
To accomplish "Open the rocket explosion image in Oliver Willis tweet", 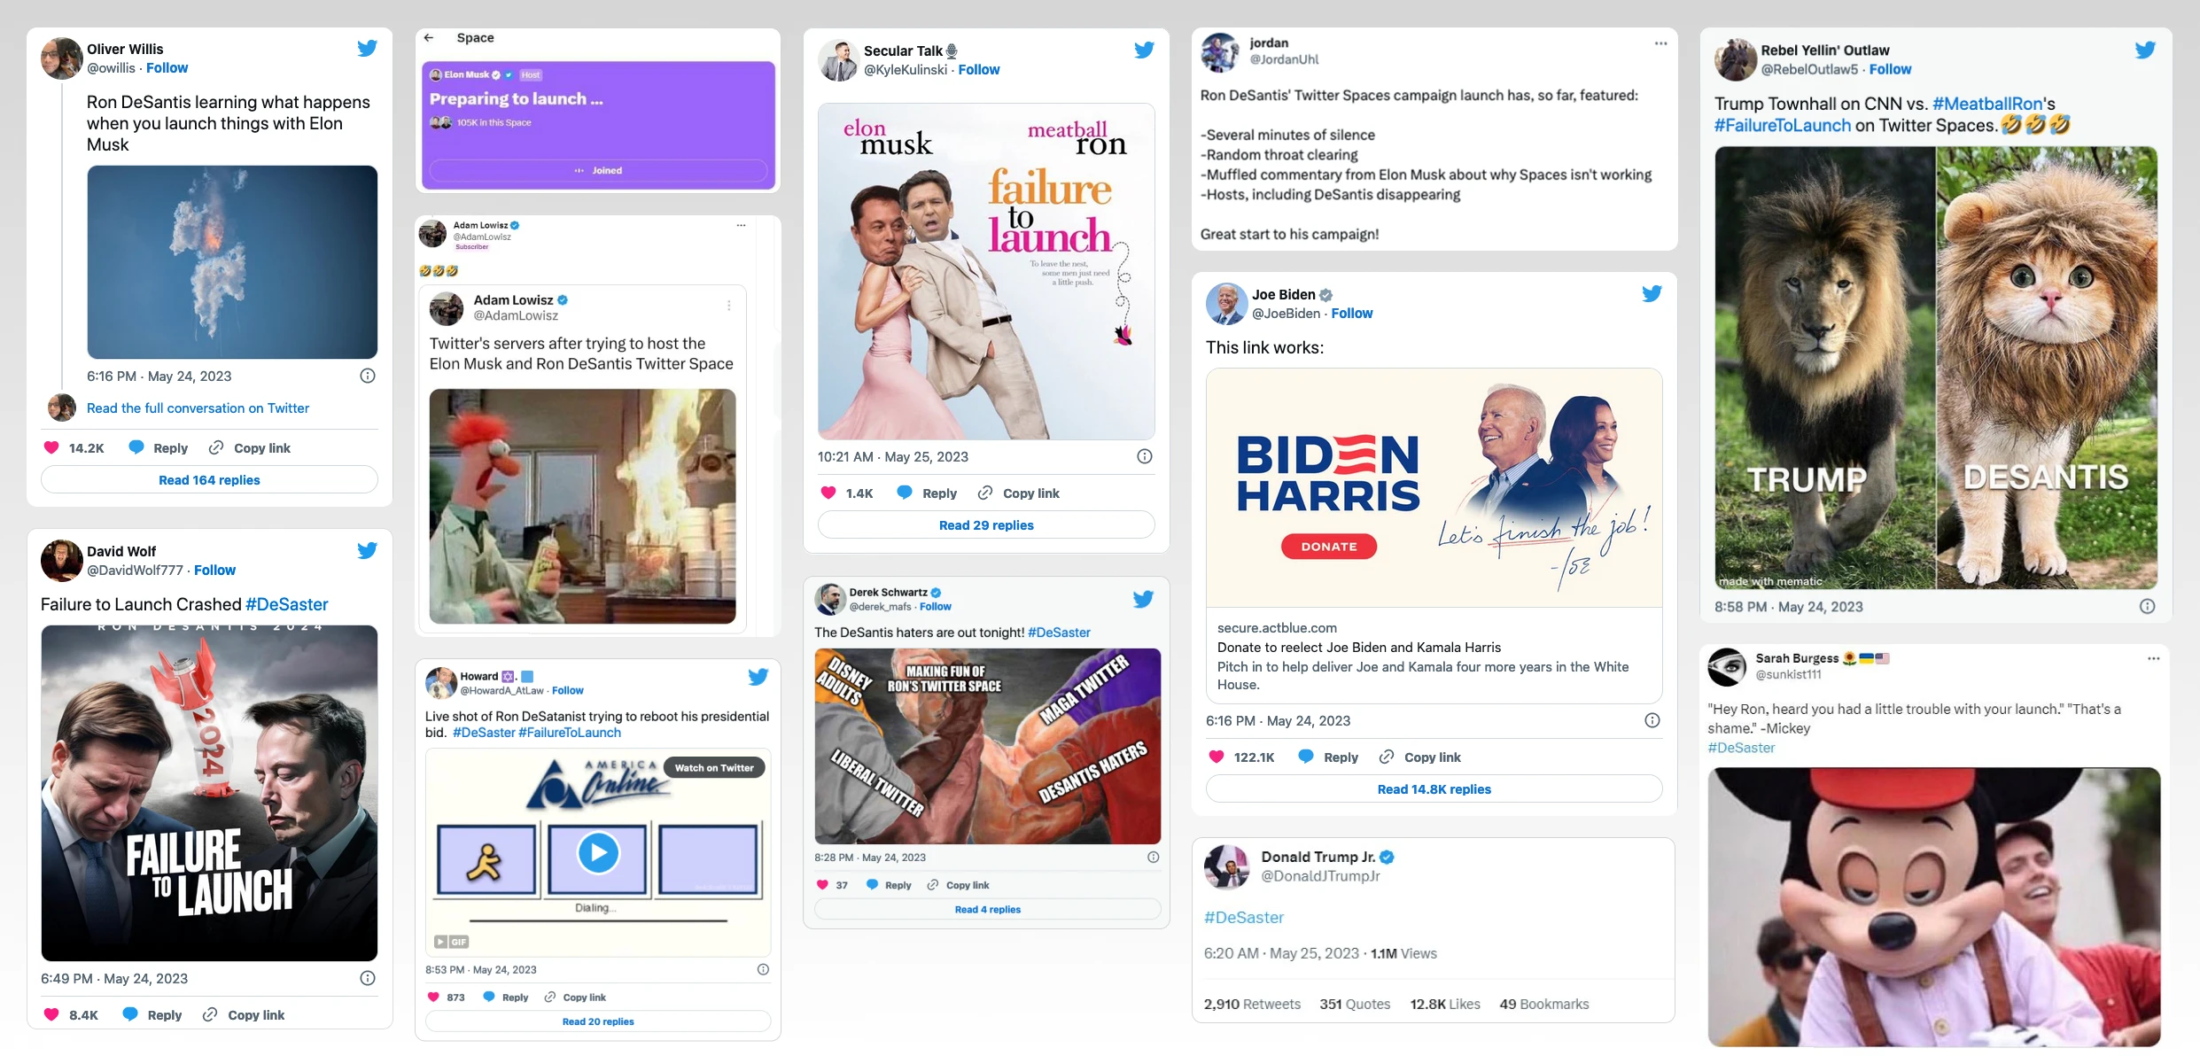I will (232, 261).
